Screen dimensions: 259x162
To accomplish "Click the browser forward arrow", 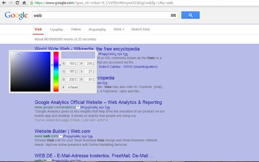I will 11,3.
